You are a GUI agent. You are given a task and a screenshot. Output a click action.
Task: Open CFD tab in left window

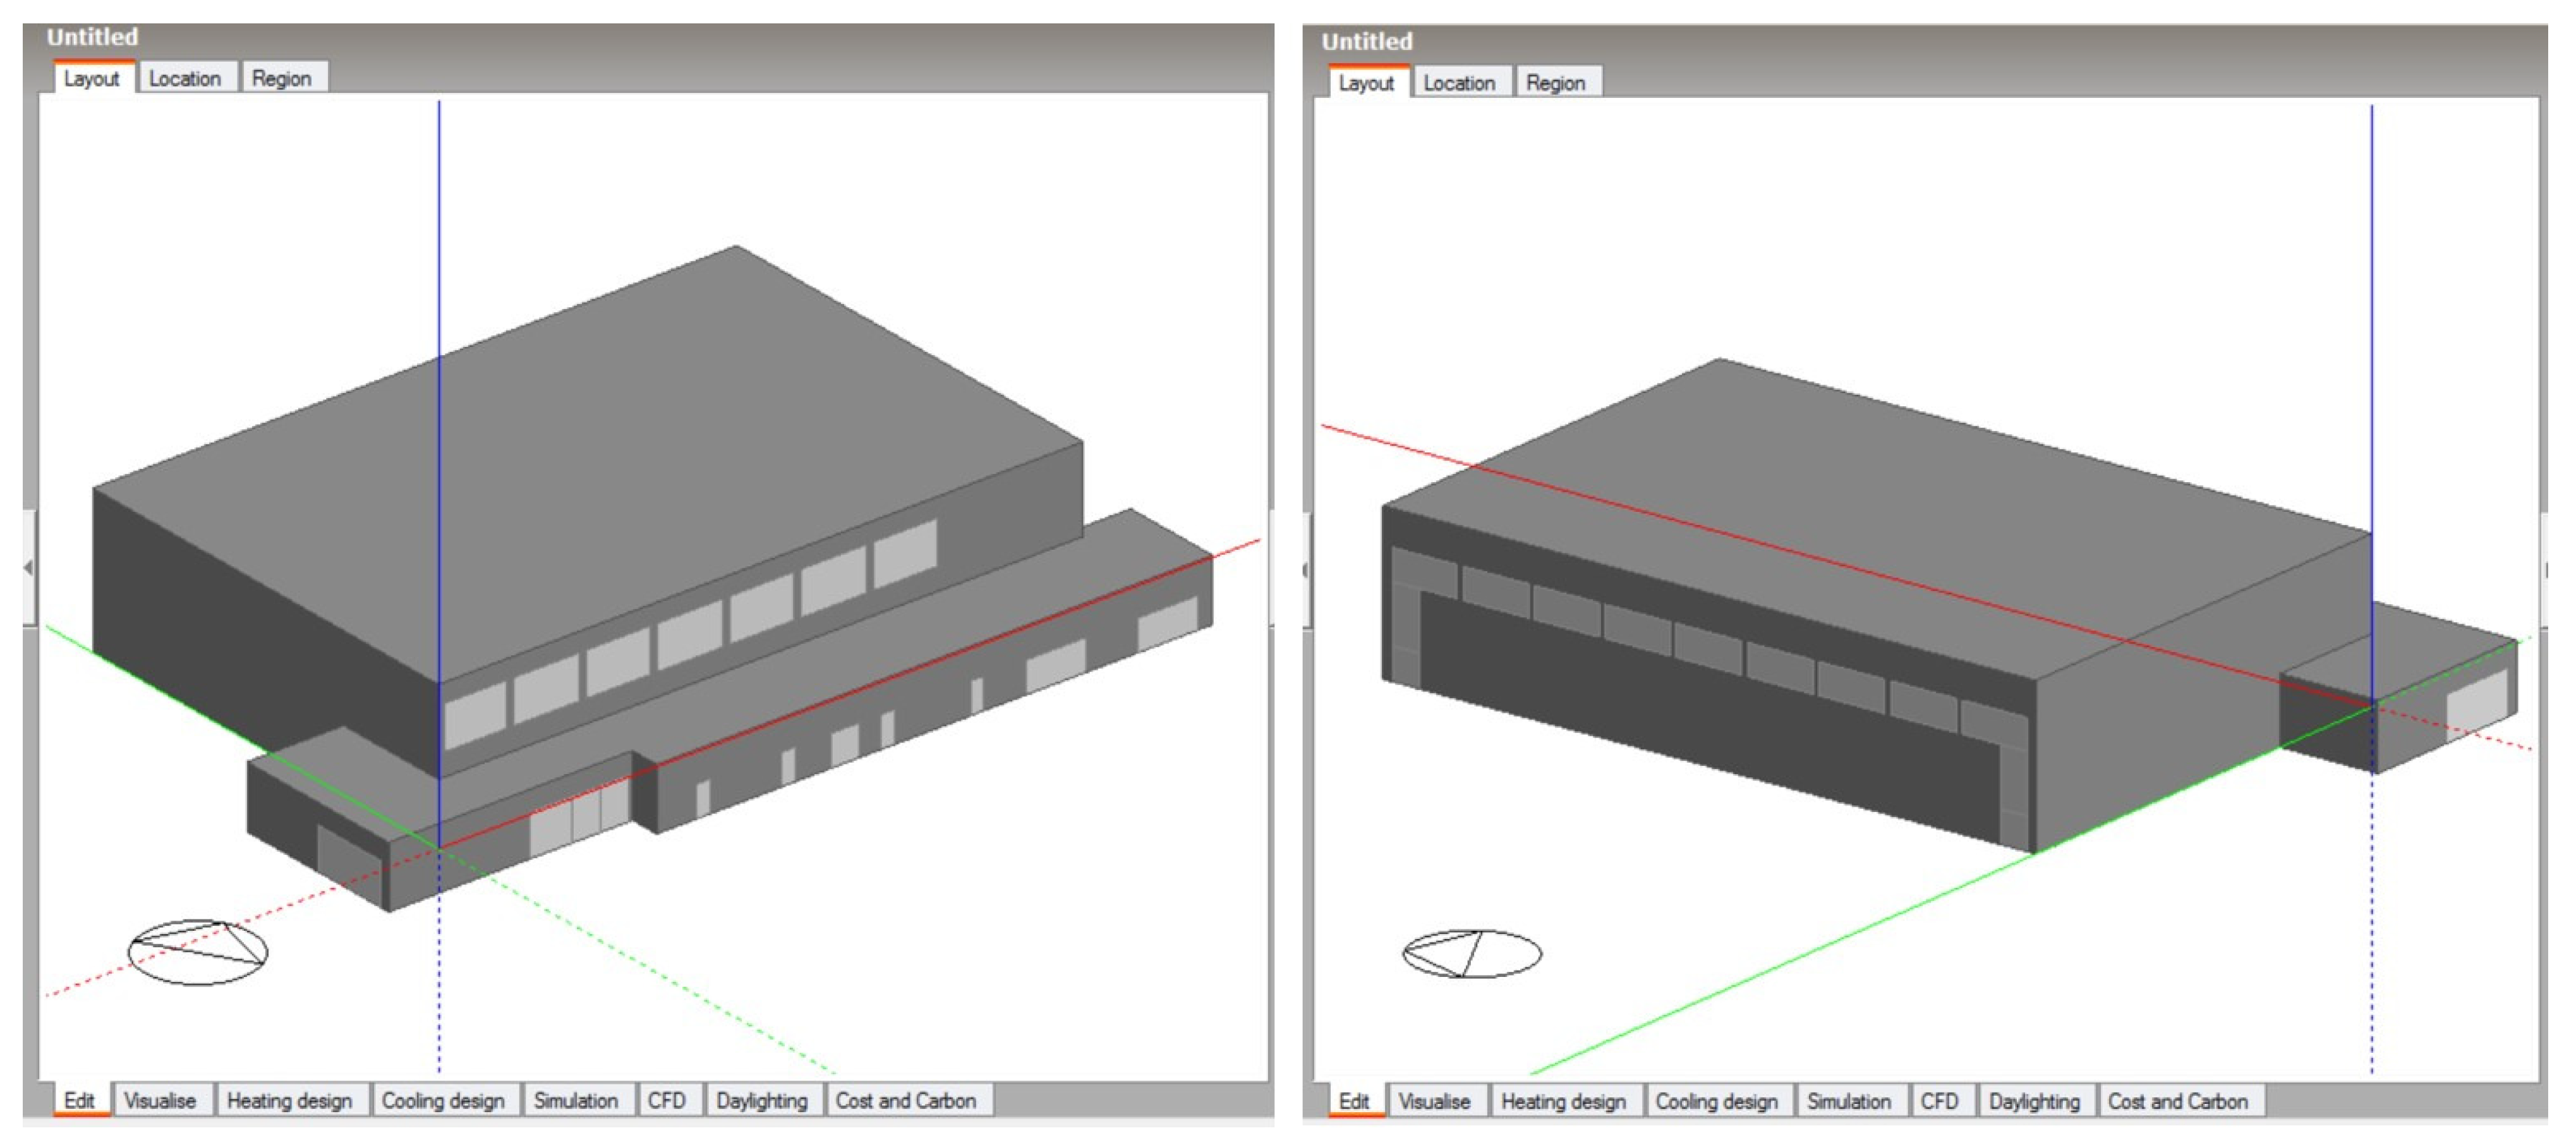point(666,1100)
